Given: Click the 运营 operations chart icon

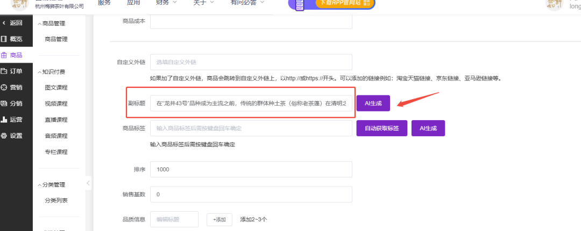Looking at the screenshot, I should (4, 120).
